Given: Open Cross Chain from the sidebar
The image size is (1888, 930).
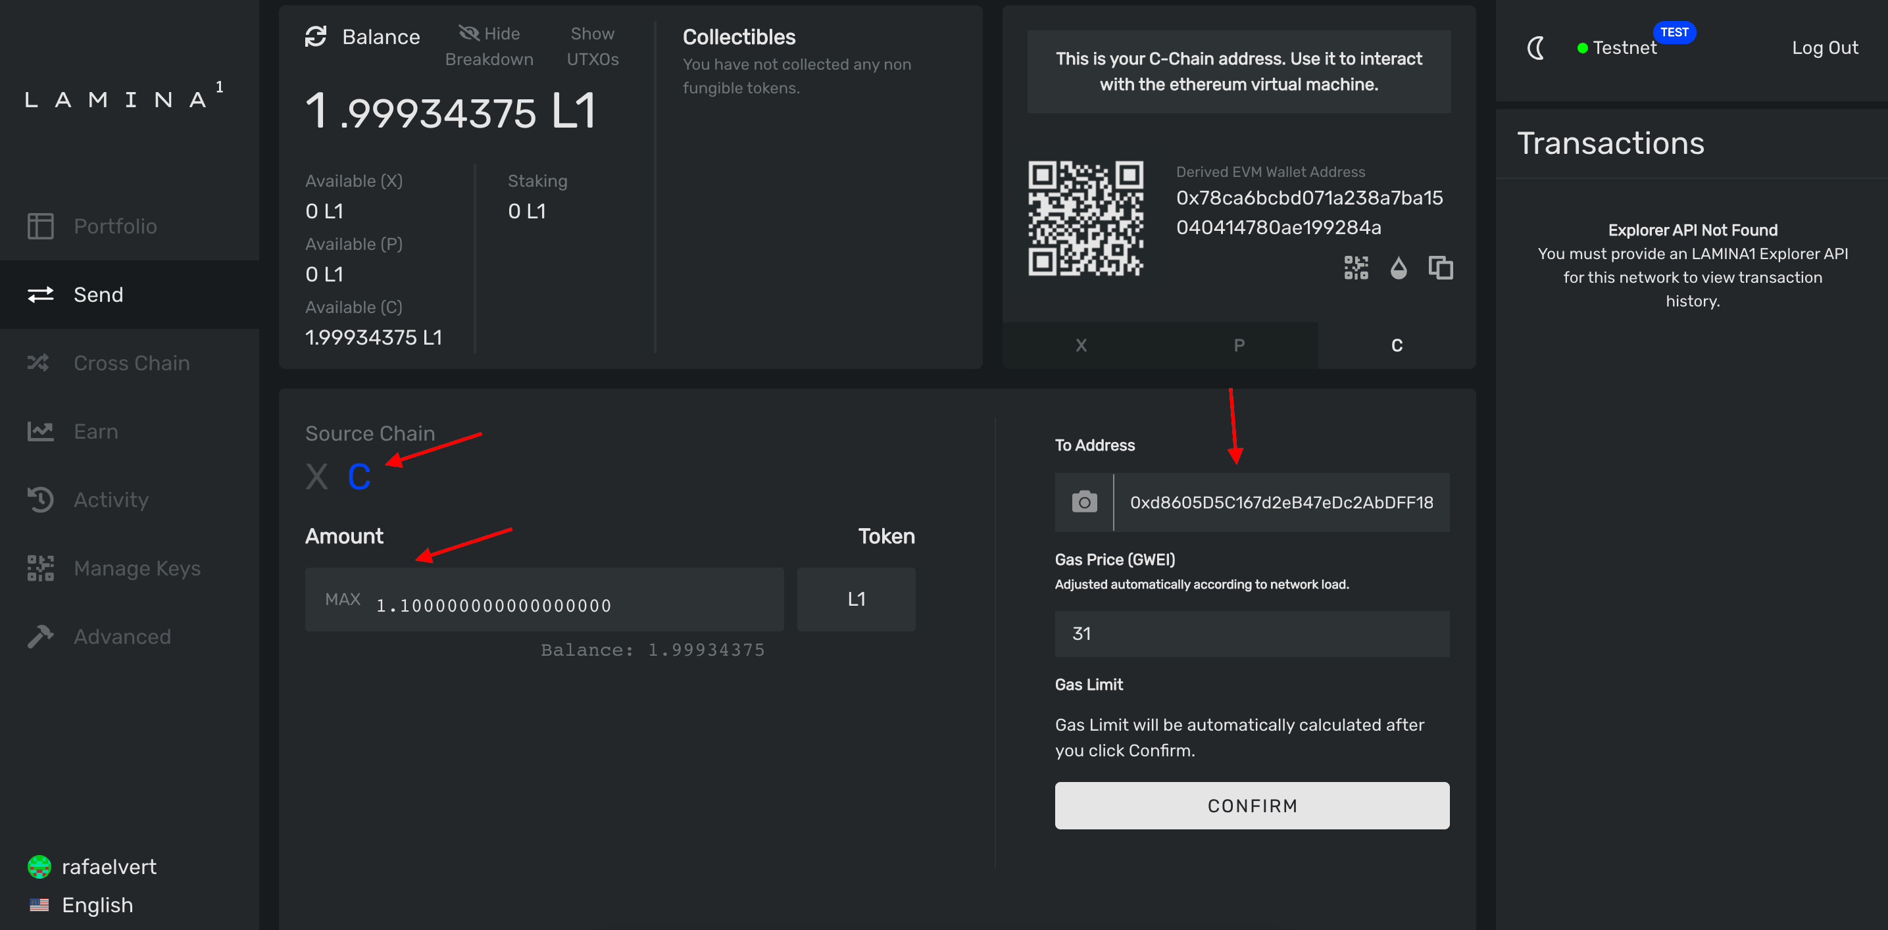Looking at the screenshot, I should [129, 363].
